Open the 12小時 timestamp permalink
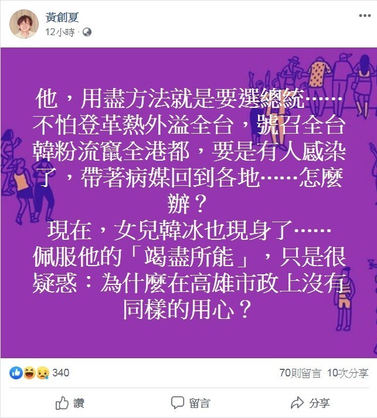This screenshot has width=377, height=418. click(x=60, y=32)
